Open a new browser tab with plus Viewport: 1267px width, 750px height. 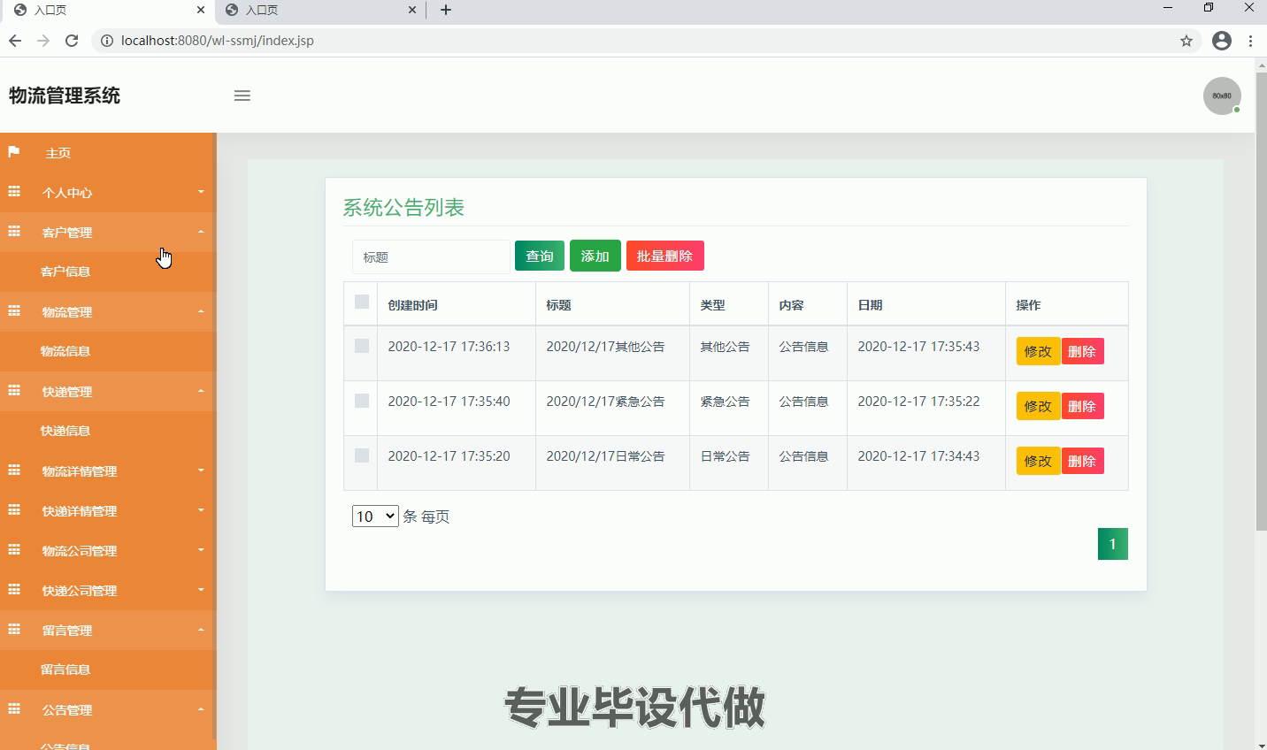tap(446, 10)
